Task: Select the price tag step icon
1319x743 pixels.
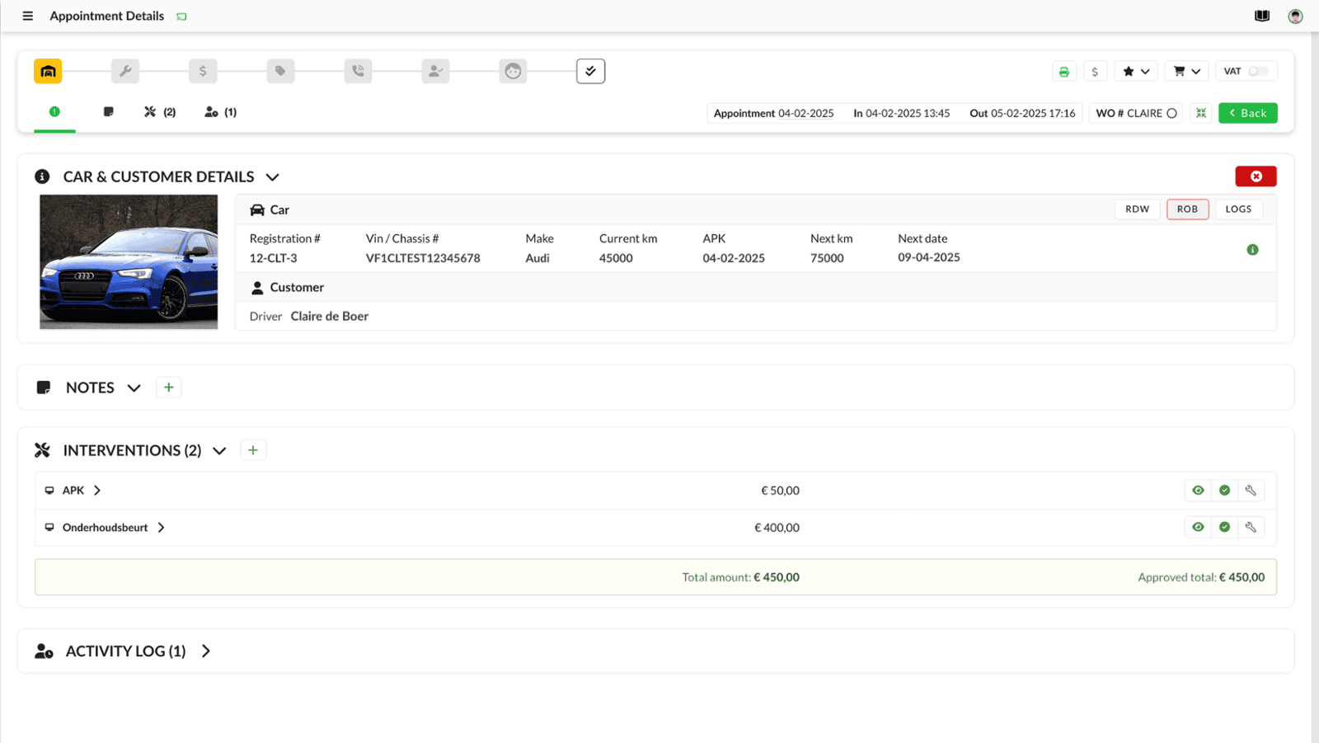Action: pyautogui.click(x=280, y=71)
